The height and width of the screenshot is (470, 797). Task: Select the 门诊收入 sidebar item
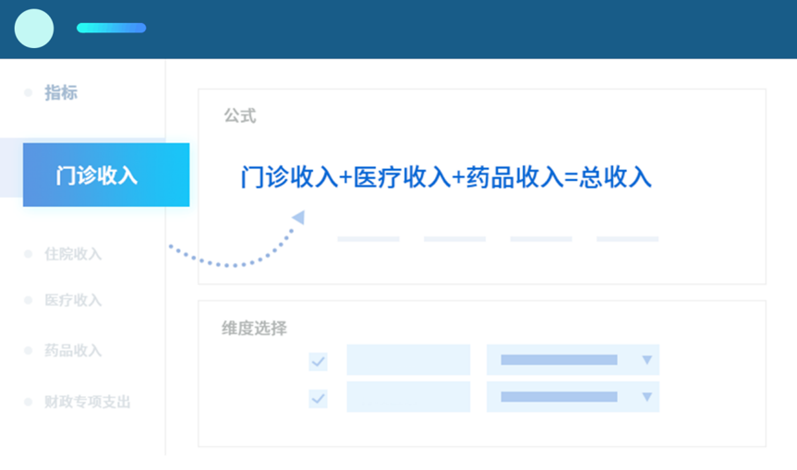106,175
